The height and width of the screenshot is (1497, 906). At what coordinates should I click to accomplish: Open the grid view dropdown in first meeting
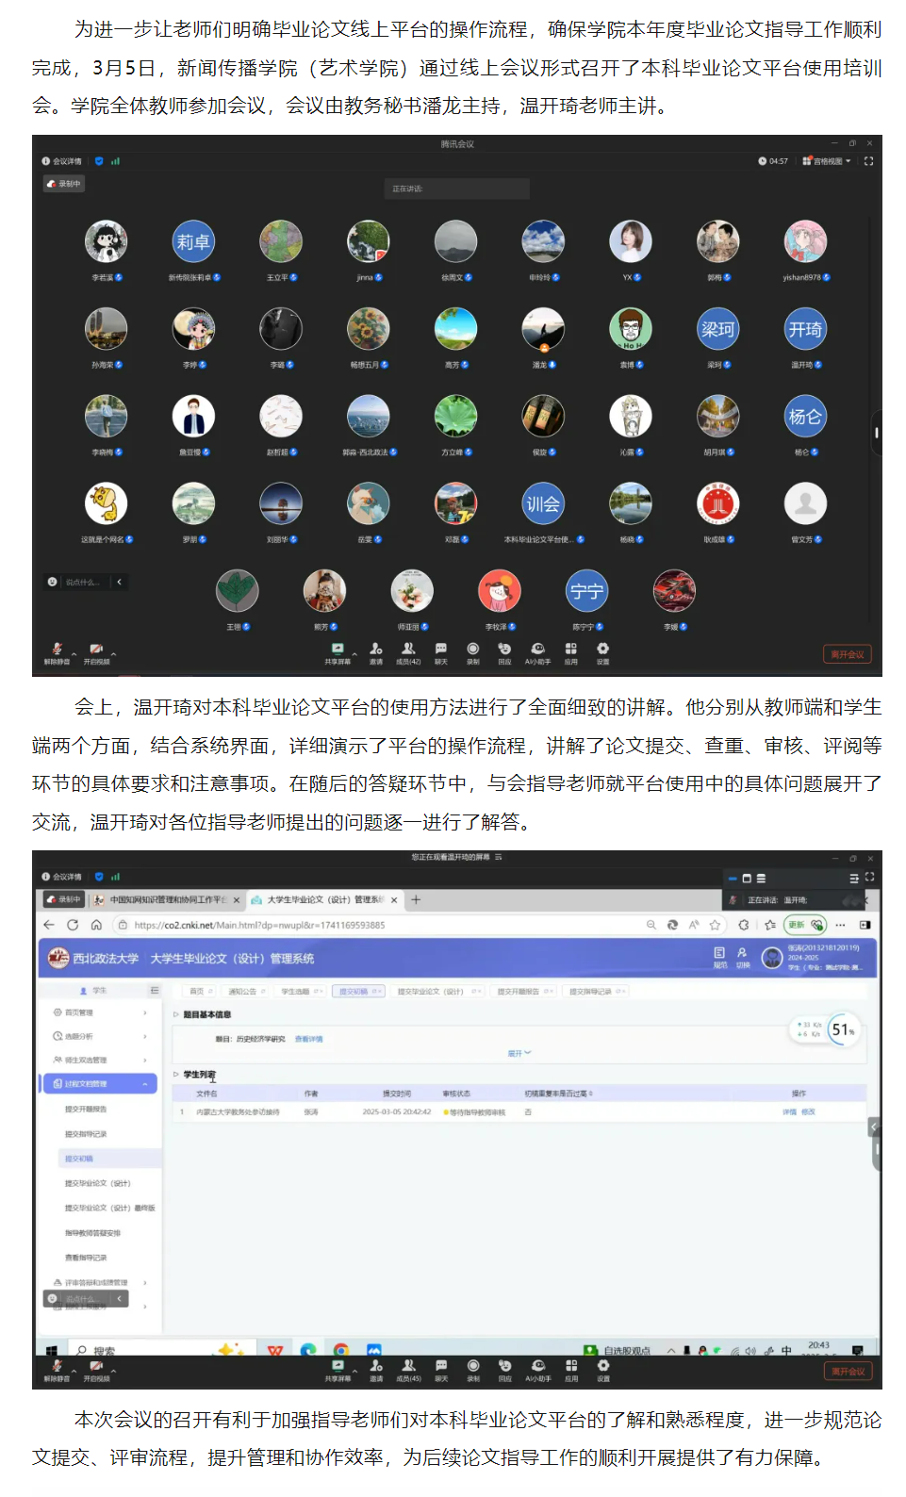827,161
